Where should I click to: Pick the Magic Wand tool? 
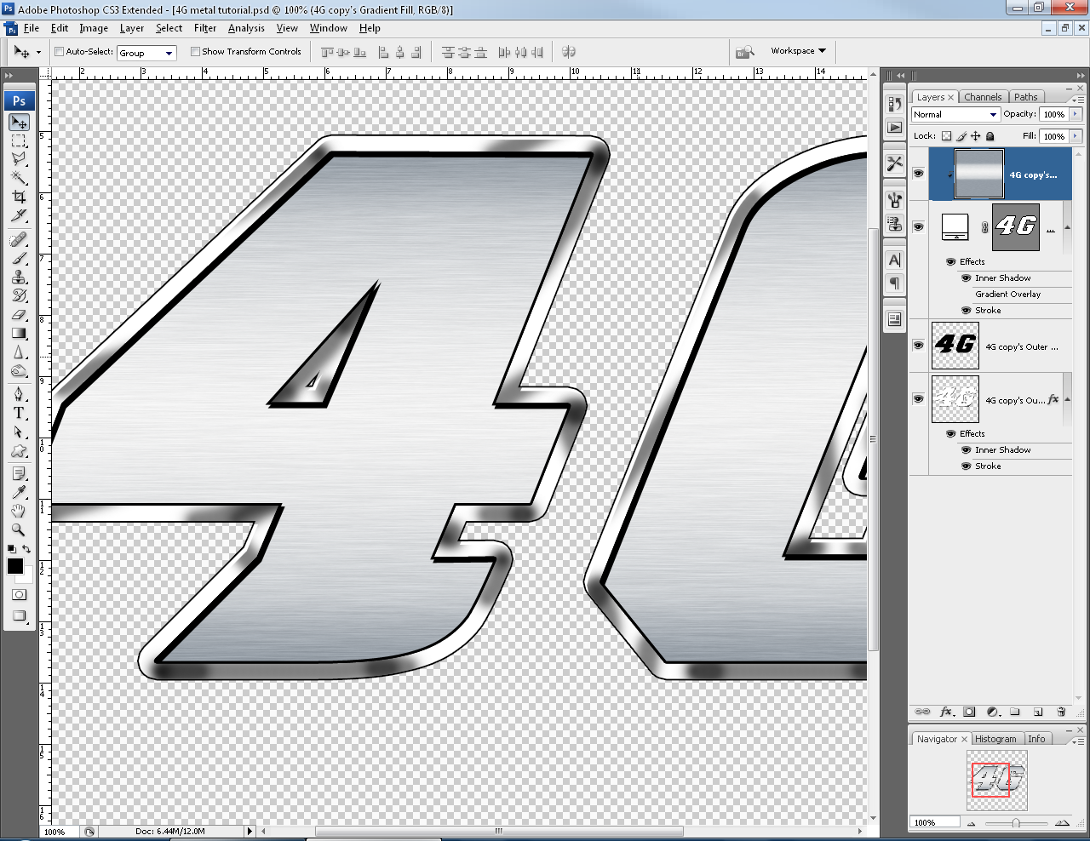(x=19, y=178)
